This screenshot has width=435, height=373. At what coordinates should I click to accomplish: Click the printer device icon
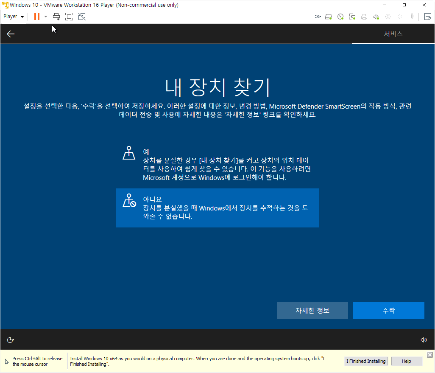click(364, 17)
